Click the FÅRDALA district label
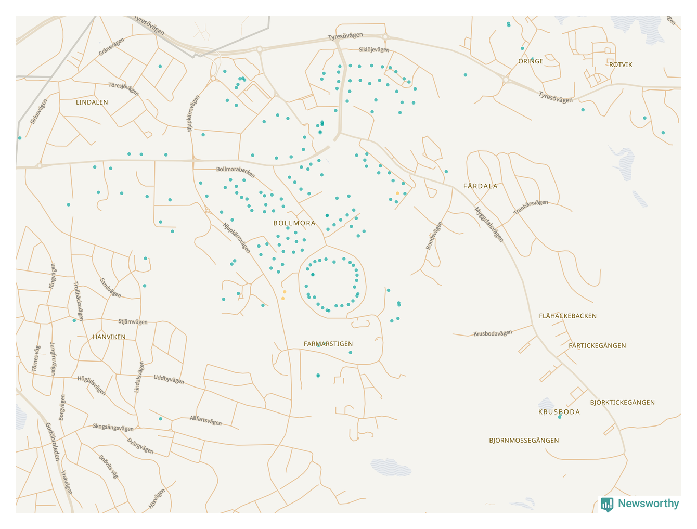Viewport: 697px width, 529px height. point(480,186)
